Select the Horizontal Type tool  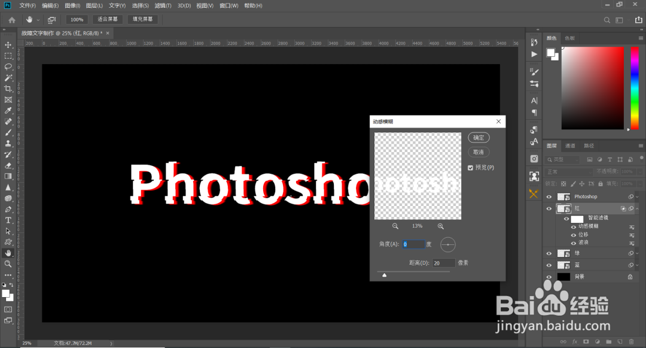pyautogui.click(x=8, y=220)
